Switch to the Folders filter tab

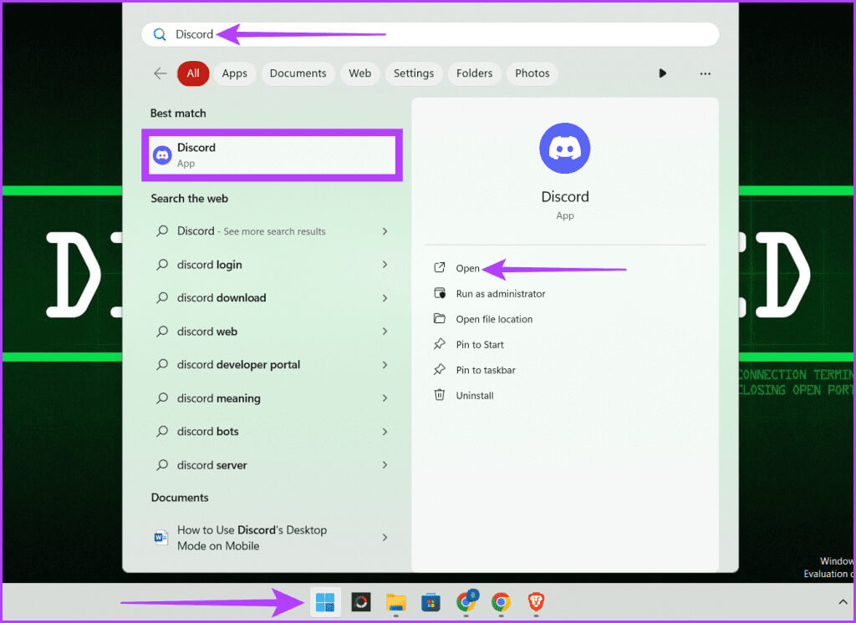(x=475, y=73)
